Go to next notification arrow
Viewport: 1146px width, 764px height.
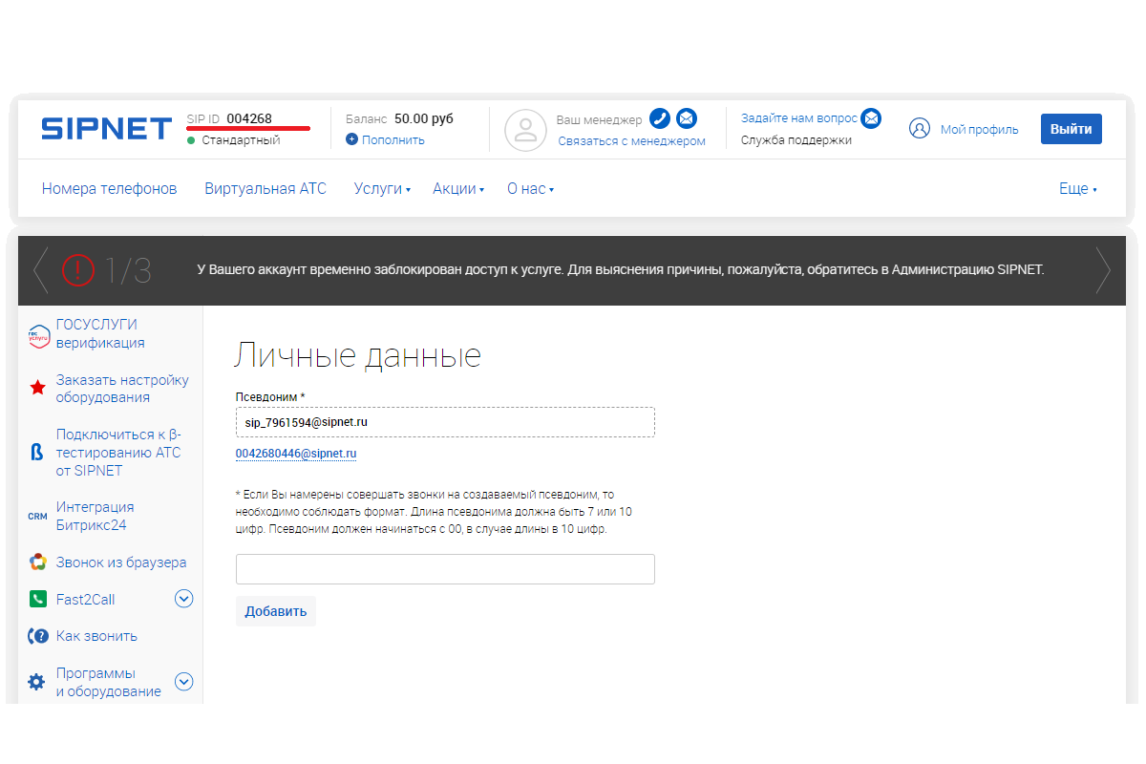point(1104,271)
